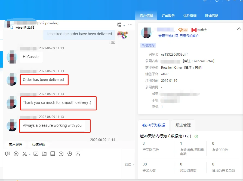Click 备注：General Retail note
Screen dimensions: 243x181
tap(199, 61)
